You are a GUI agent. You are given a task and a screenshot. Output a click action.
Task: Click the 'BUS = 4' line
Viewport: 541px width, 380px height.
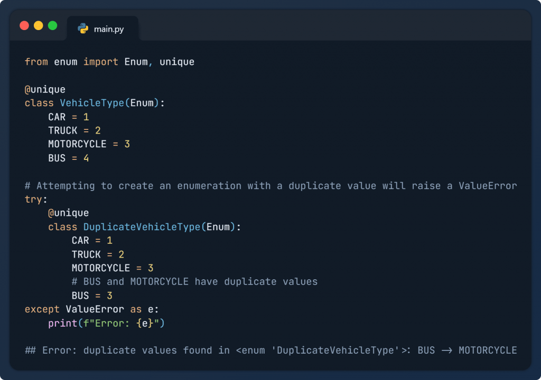click(68, 158)
